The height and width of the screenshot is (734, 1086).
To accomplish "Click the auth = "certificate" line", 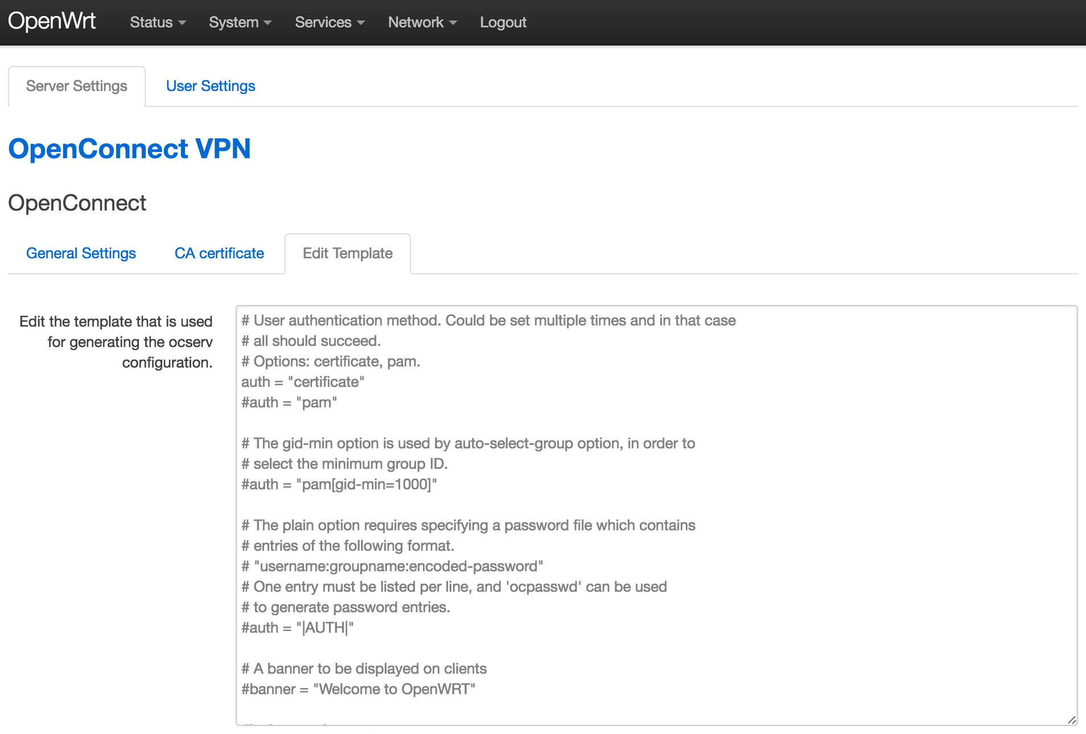I will [x=303, y=382].
